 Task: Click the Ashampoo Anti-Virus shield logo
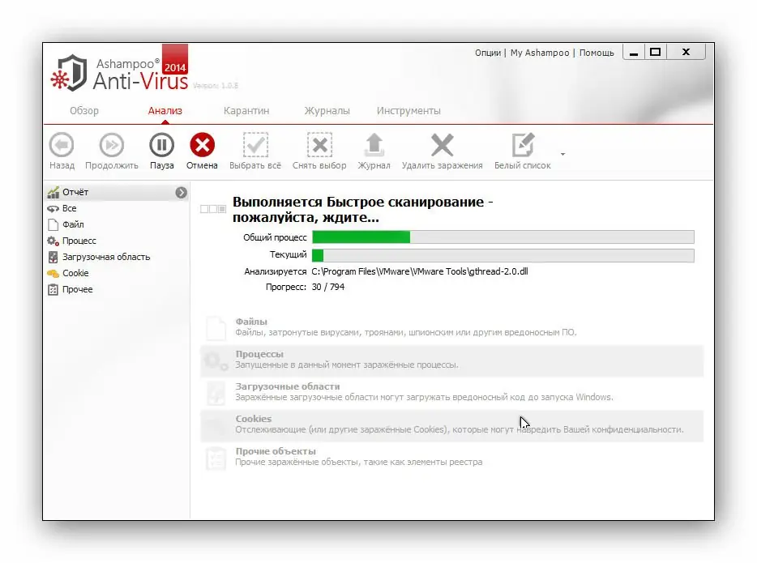tap(70, 73)
